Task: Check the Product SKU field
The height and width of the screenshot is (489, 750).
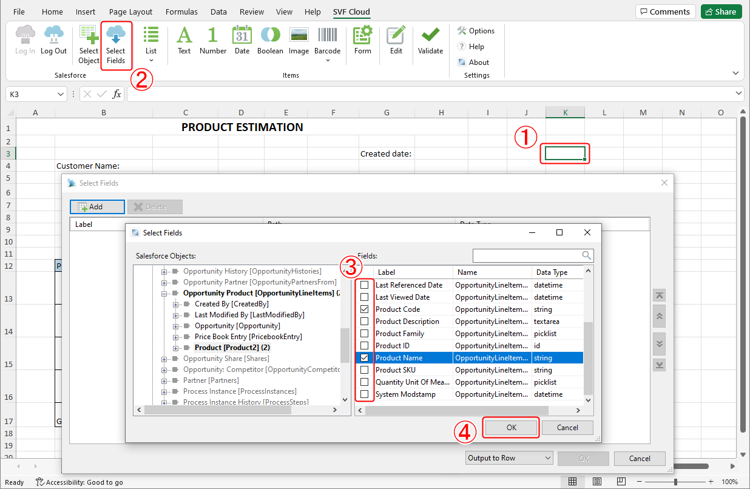Action: tap(365, 370)
